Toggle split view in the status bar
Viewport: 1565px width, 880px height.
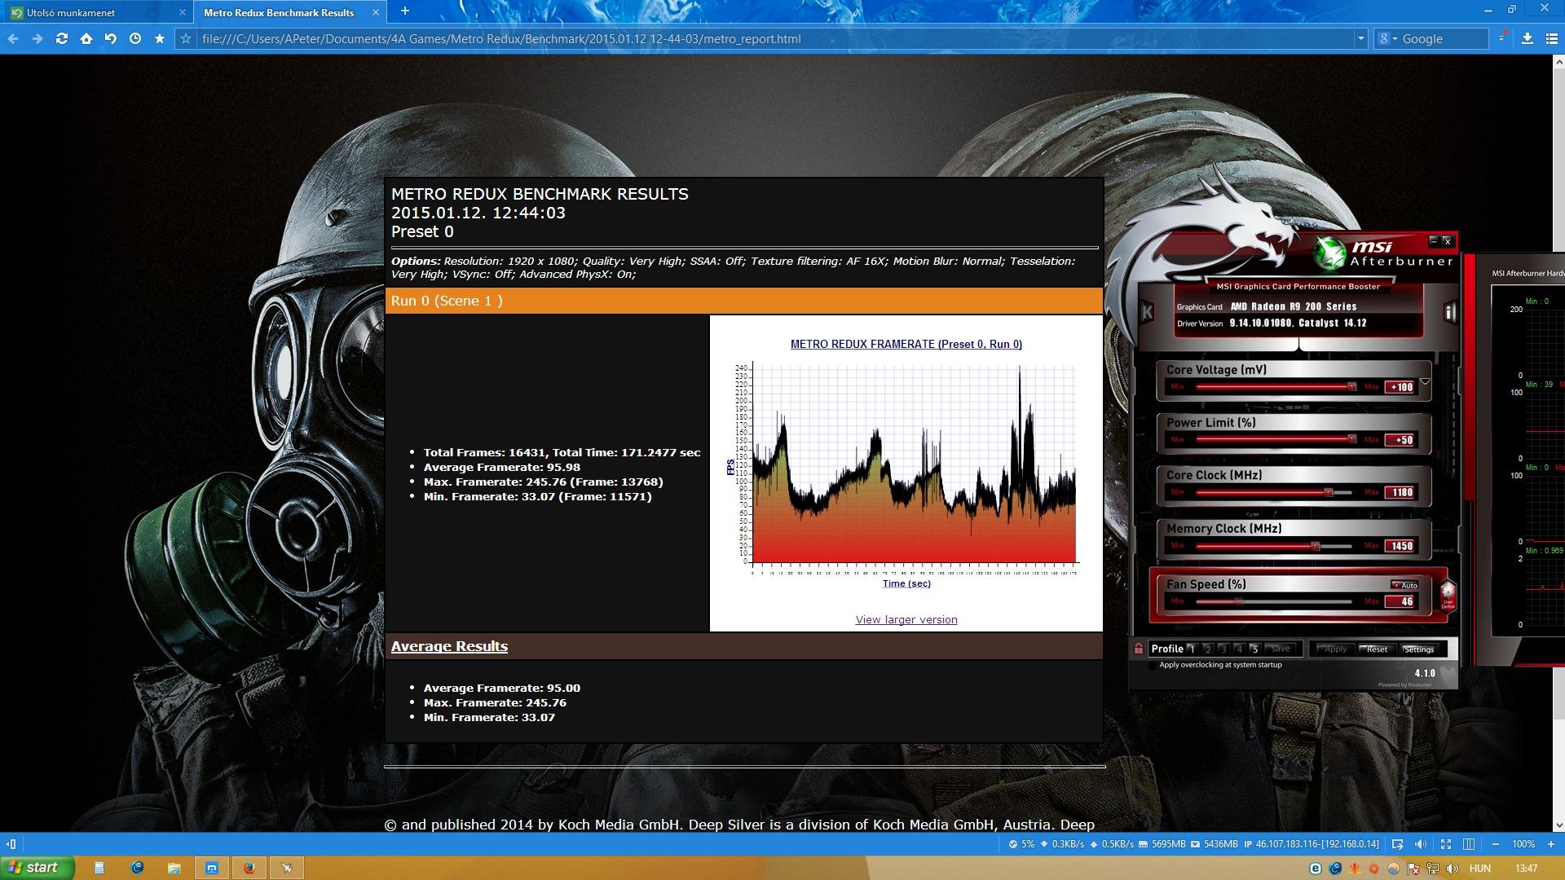click(x=1469, y=844)
